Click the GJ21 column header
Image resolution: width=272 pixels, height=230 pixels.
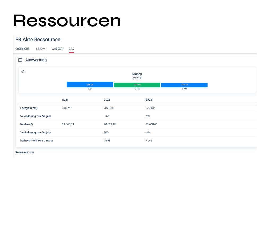click(65, 99)
